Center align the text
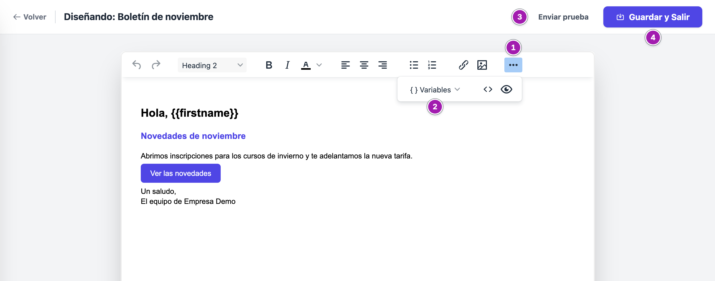Image resolution: width=715 pixels, height=281 pixels. click(364, 65)
